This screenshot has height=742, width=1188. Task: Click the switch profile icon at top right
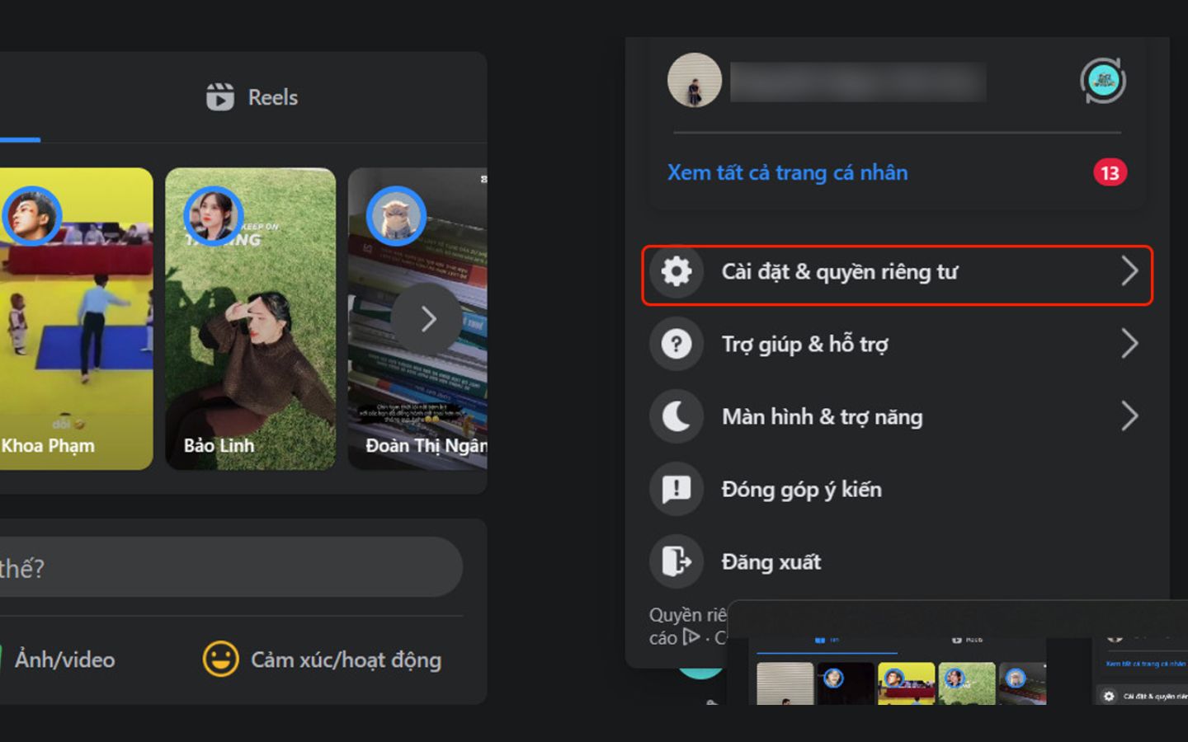click(x=1103, y=81)
